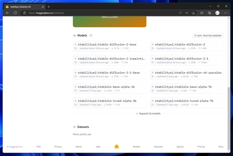This screenshot has height=156, width=233.
Task: Click the vertical page scrollbar thumb
Action: click(229, 118)
